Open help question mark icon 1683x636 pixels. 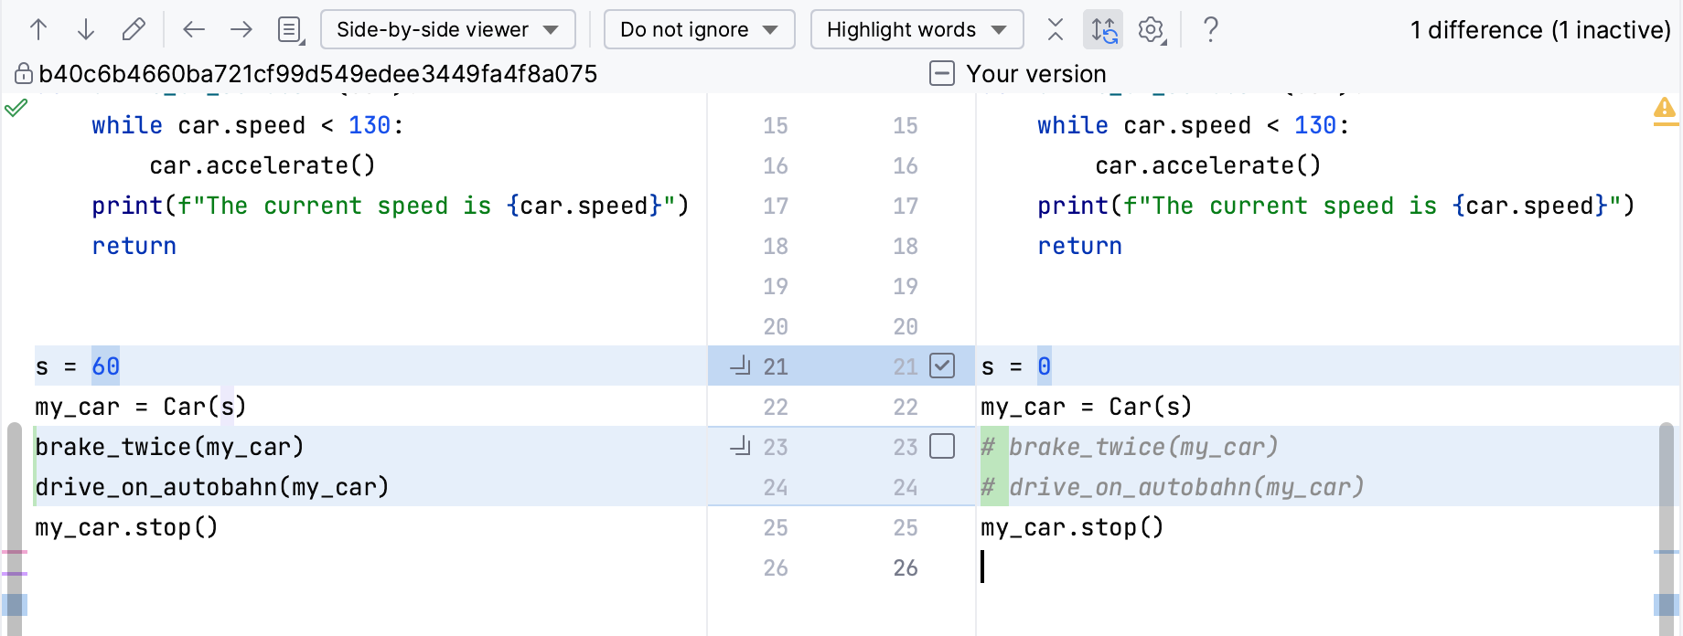coord(1210,30)
